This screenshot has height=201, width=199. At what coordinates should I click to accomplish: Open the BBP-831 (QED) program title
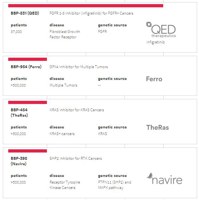25,13
